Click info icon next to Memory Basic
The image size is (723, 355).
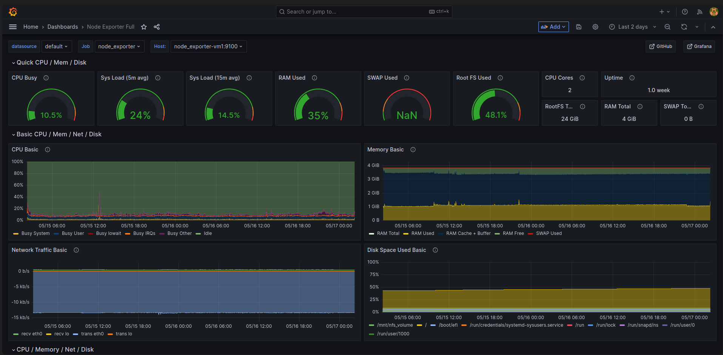point(413,150)
